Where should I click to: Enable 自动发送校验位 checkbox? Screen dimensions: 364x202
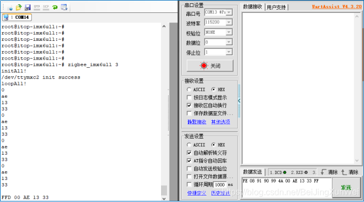point(189,169)
